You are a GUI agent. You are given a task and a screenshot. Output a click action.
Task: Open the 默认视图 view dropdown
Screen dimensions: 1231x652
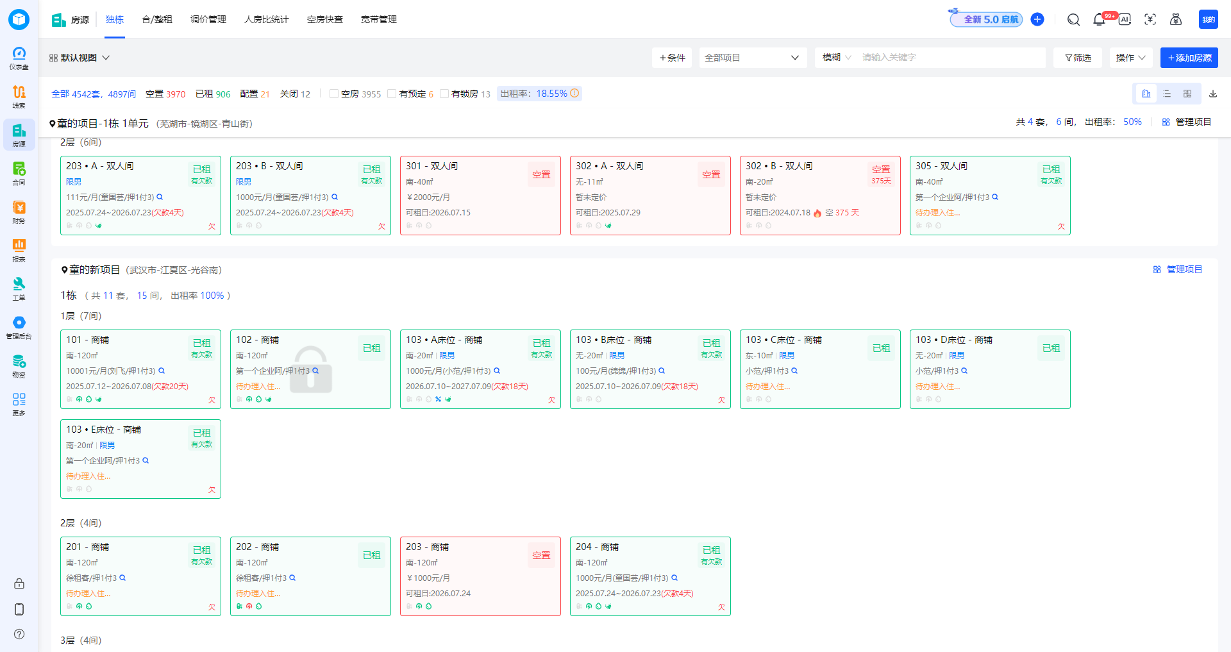pos(80,58)
